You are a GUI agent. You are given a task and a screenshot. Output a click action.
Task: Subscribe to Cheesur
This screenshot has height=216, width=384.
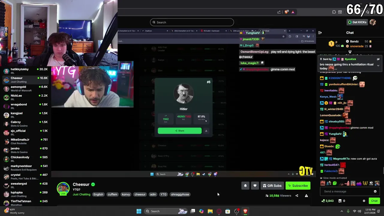point(298,186)
